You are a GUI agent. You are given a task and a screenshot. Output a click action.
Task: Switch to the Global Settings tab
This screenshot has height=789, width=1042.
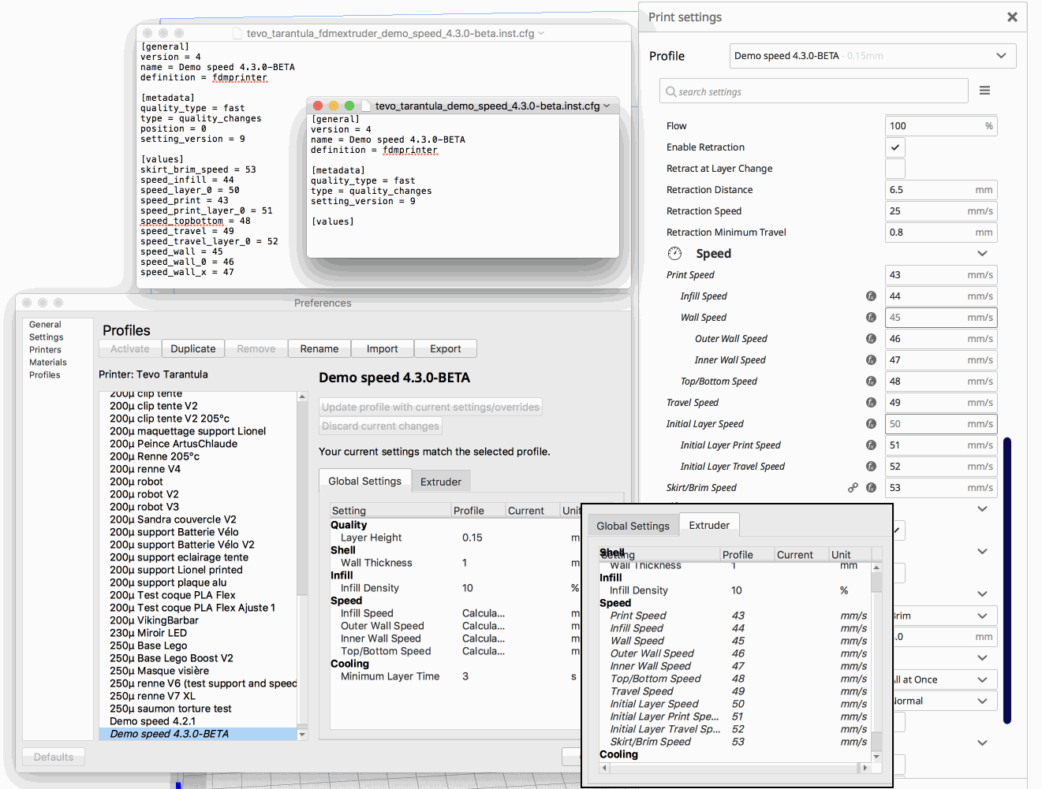(633, 524)
